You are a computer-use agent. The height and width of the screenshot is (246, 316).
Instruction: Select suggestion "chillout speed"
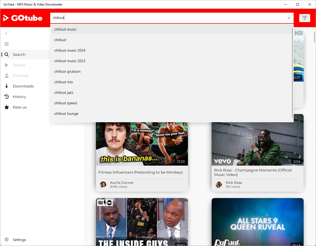[171, 103]
